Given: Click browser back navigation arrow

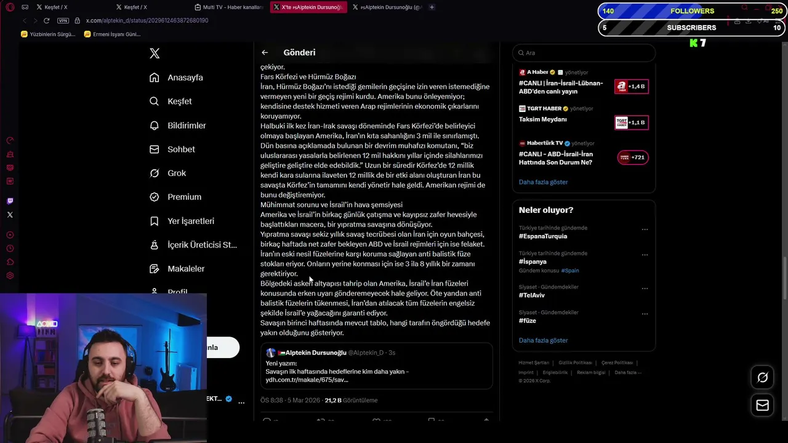Looking at the screenshot, I should pyautogui.click(x=25, y=20).
